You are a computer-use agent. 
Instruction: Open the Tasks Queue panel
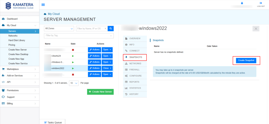pyautogui.click(x=52, y=122)
